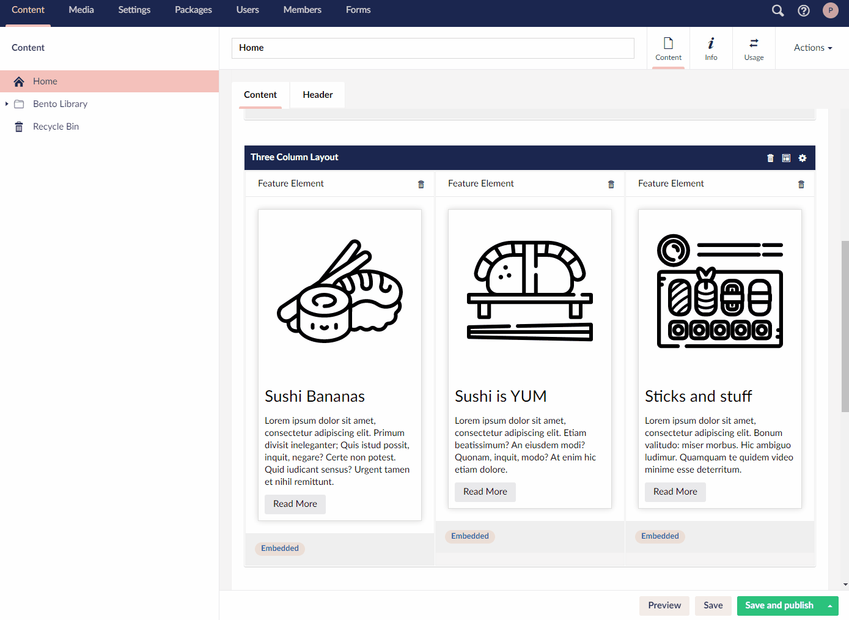The image size is (849, 620).
Task: Delete the first Feature Element
Action: [421, 184]
